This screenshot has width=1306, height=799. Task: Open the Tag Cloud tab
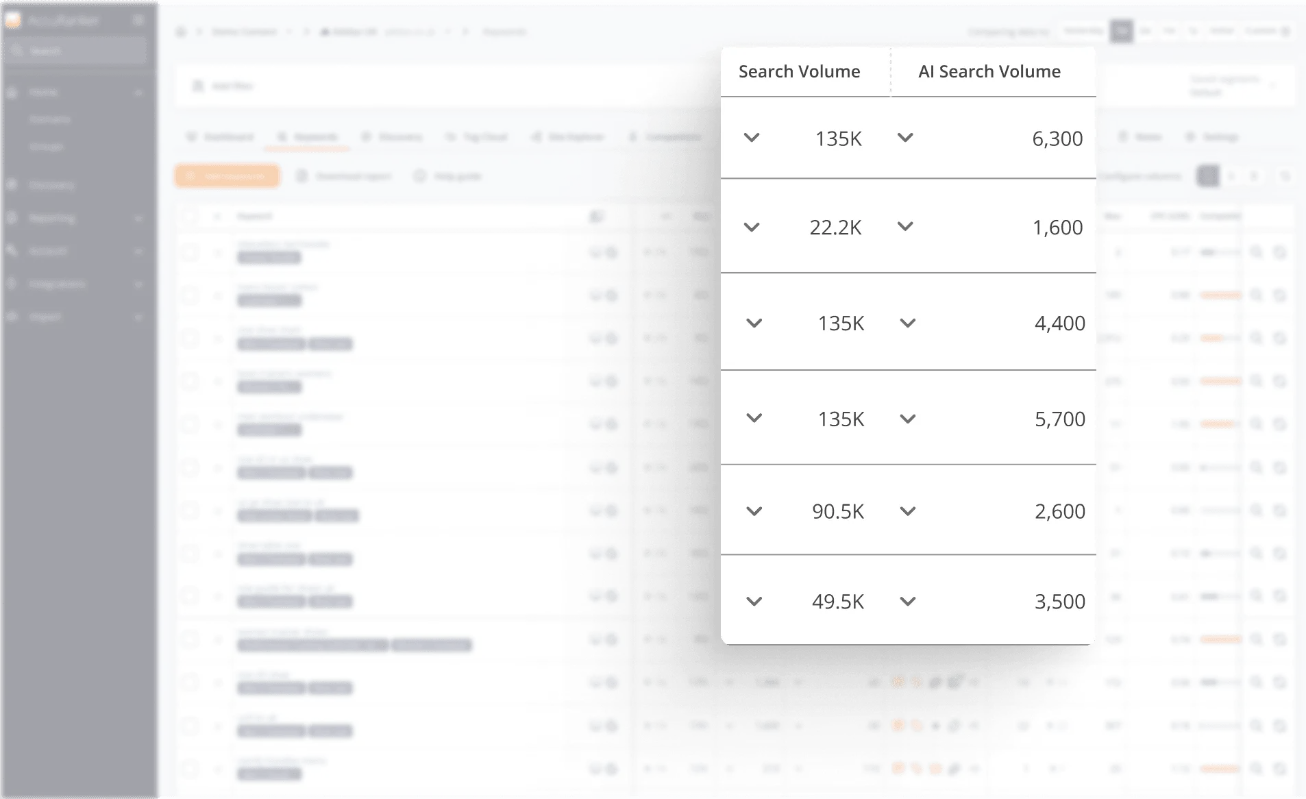(477, 137)
